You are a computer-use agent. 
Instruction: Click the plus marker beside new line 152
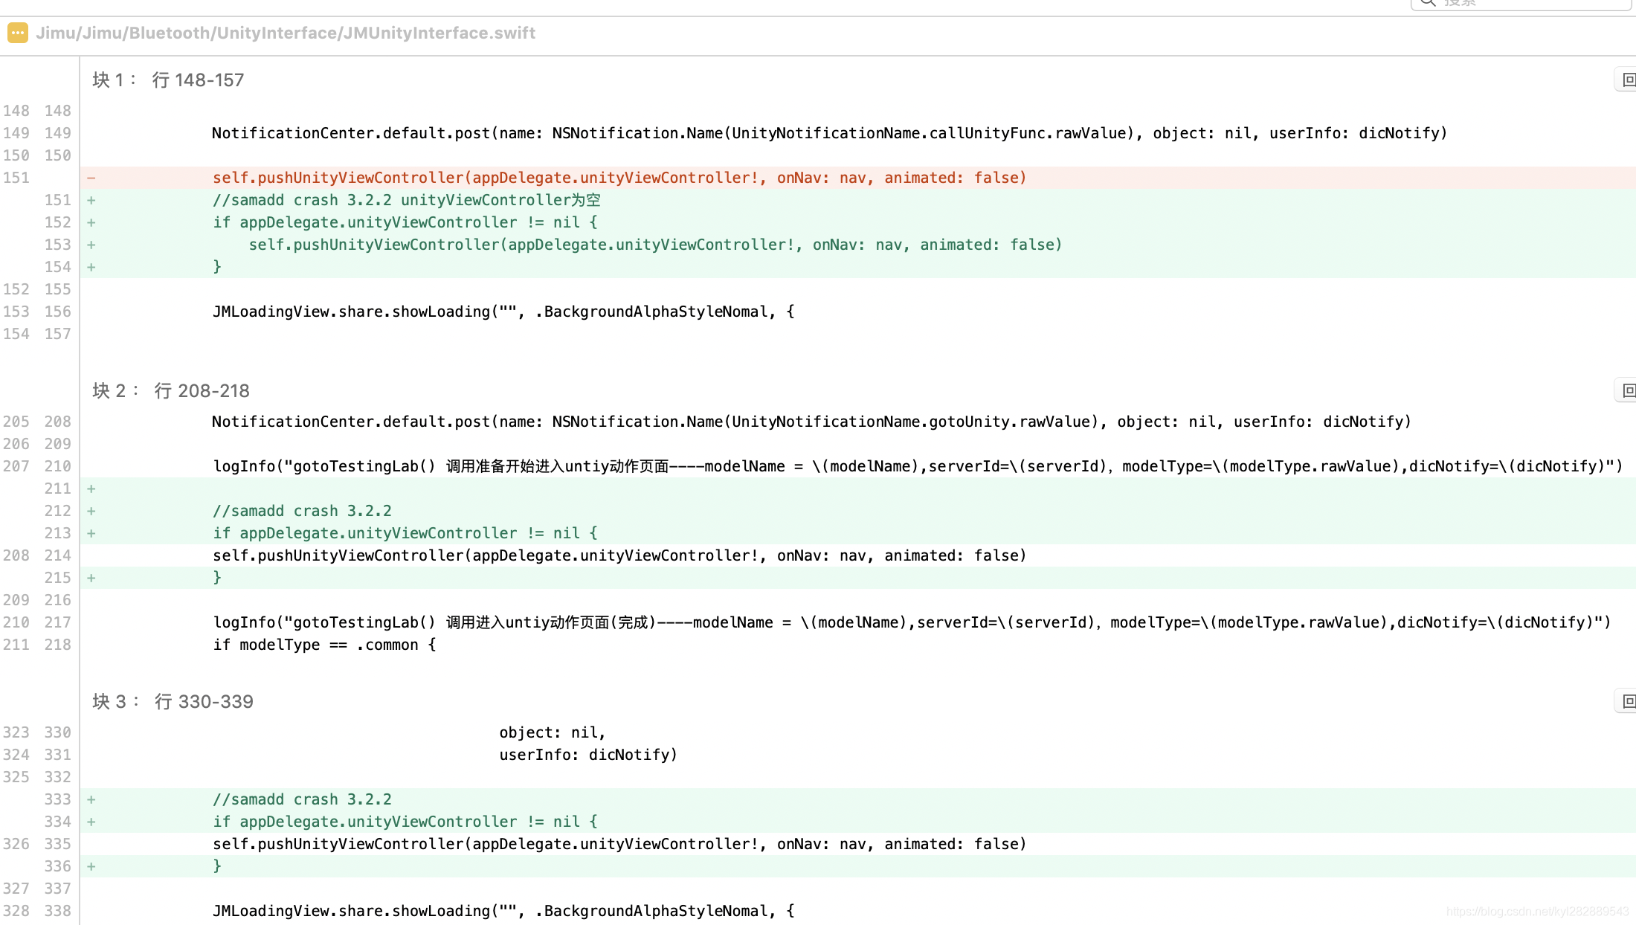click(91, 222)
